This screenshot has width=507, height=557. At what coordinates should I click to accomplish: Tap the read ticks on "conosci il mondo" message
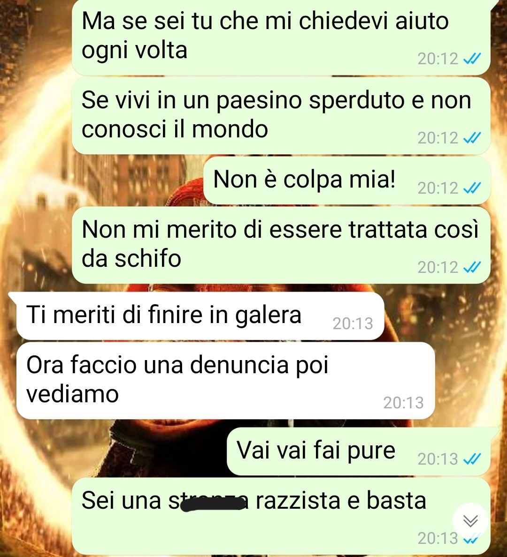[472, 138]
